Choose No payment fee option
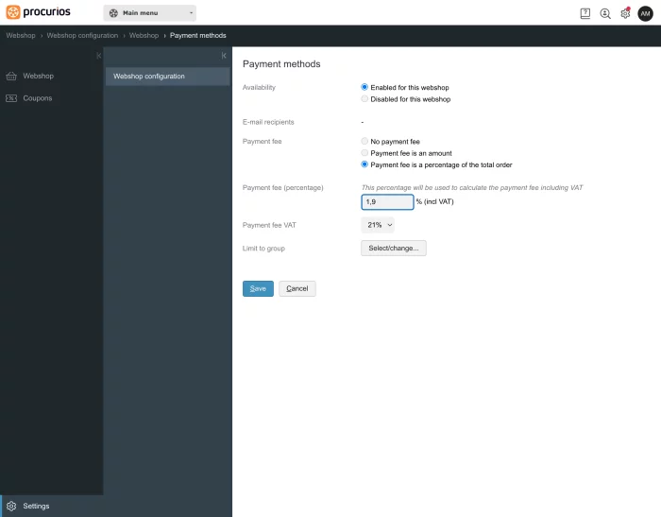Screen dimensions: 661x517 pyautogui.click(x=364, y=141)
